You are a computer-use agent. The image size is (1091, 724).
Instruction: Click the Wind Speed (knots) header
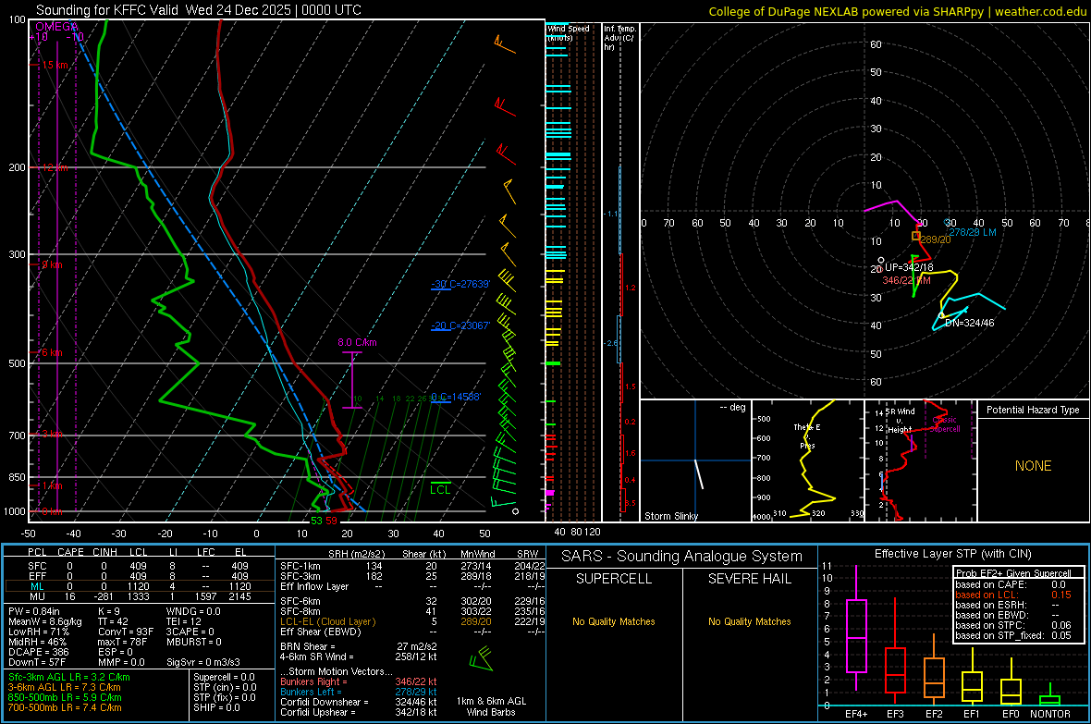[568, 32]
